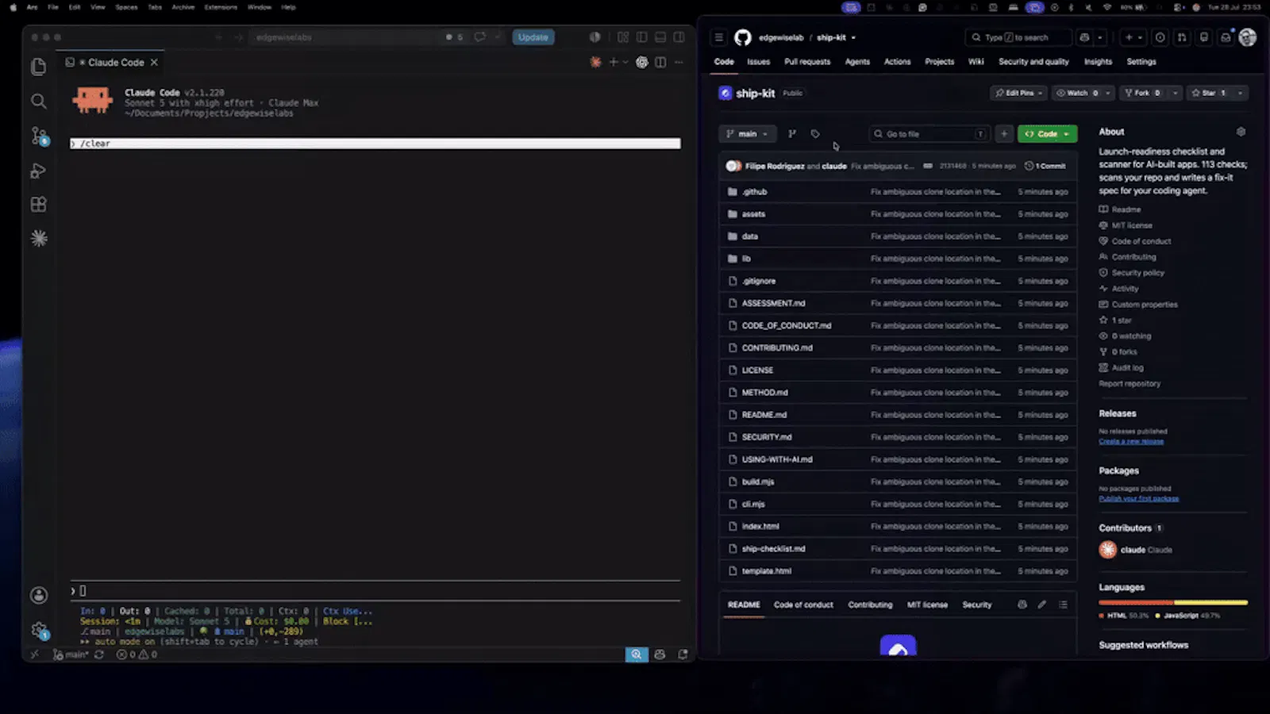Open the main branch dropdown

click(747, 134)
